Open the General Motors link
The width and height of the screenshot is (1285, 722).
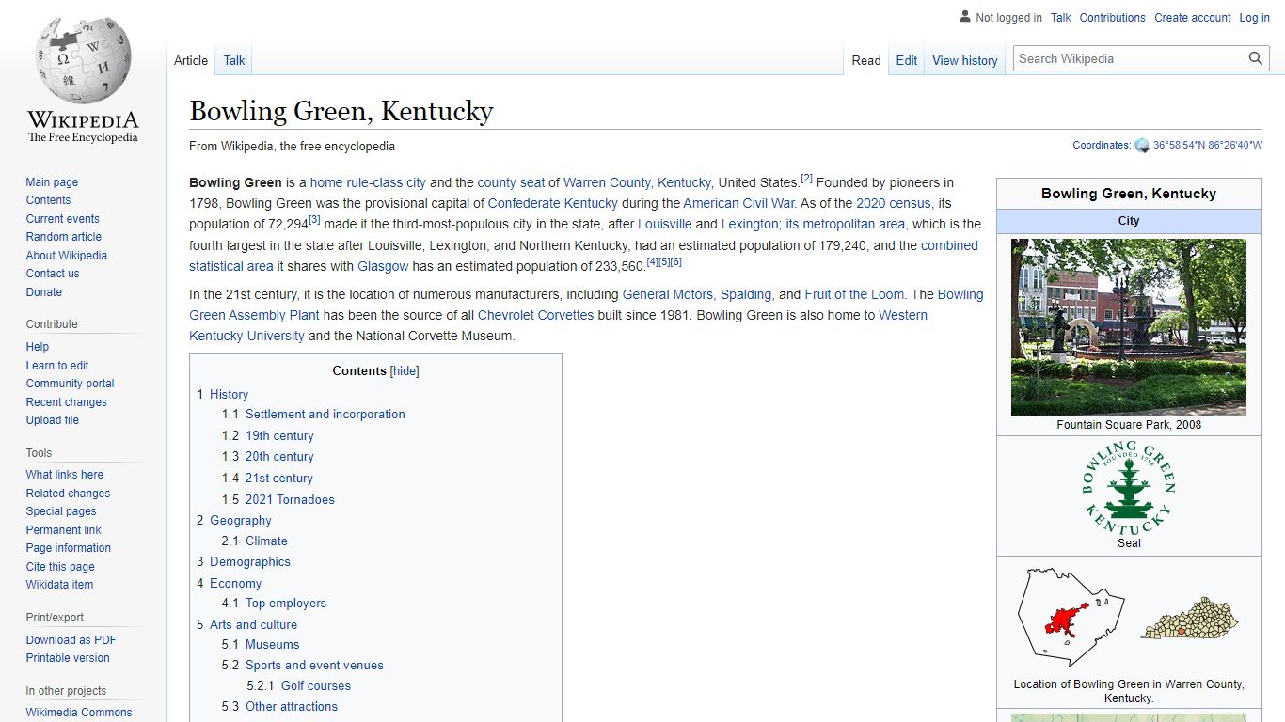tap(669, 294)
